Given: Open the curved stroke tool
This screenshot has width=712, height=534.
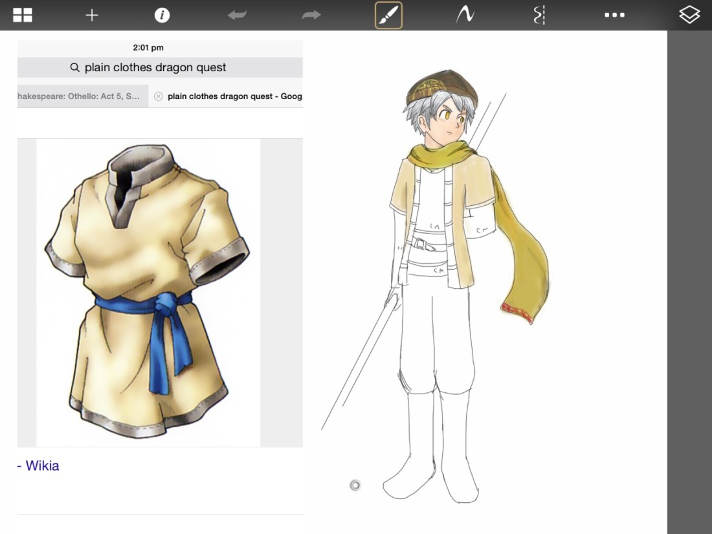Looking at the screenshot, I should [464, 15].
